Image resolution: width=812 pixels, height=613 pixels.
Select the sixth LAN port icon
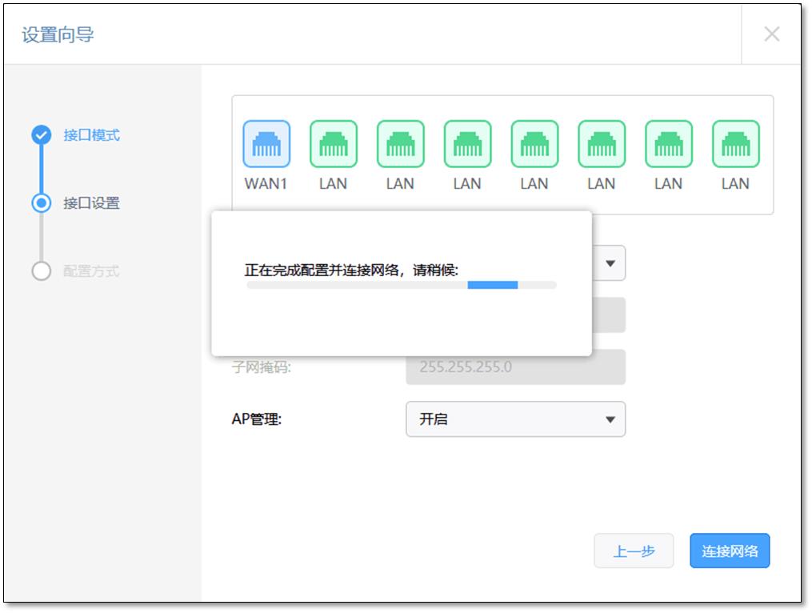(x=668, y=144)
